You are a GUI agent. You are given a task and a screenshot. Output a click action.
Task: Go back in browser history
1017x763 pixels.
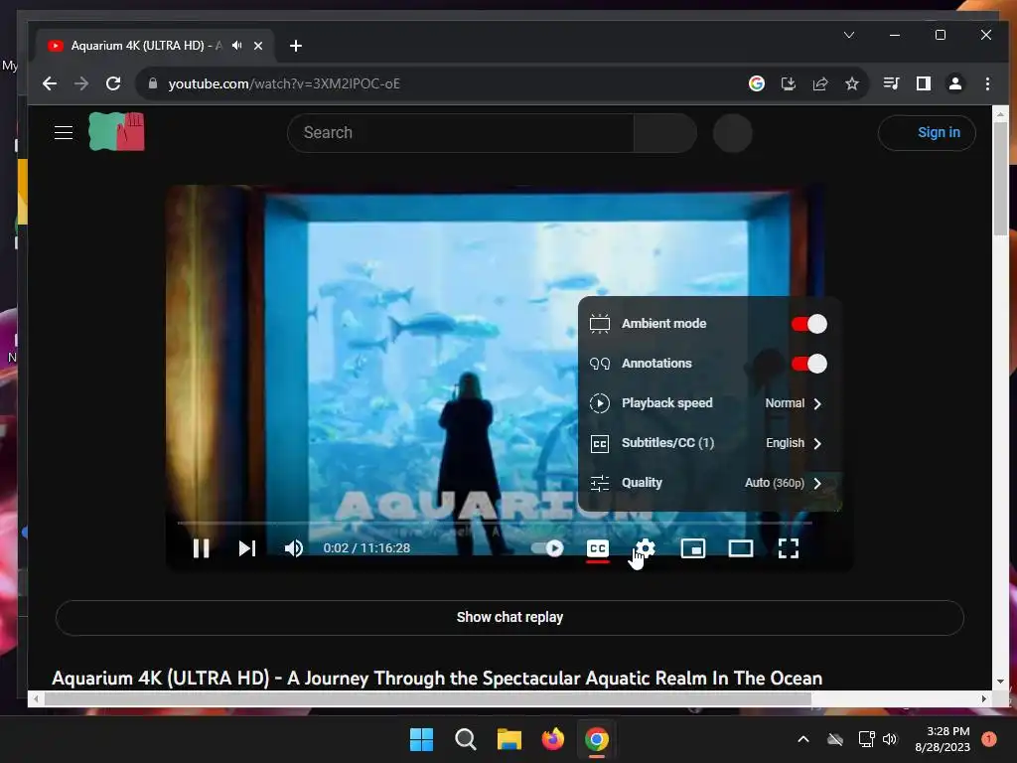(x=50, y=83)
